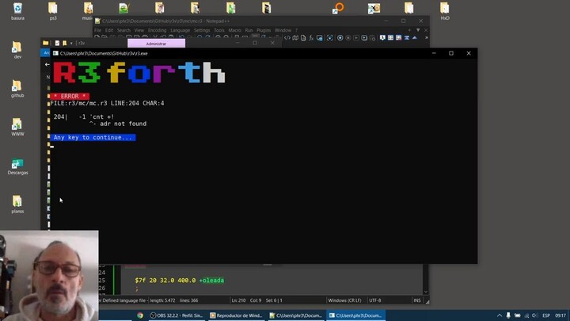The width and height of the screenshot is (570, 321).
Task: Click the code tag </> toolbar icon in Notepad++
Action: (287, 38)
